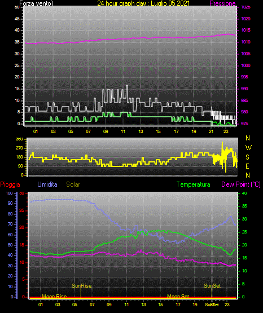The height and width of the screenshot is (313, 263).
Task: Click humidity axis value '70'
Action: coord(10,224)
